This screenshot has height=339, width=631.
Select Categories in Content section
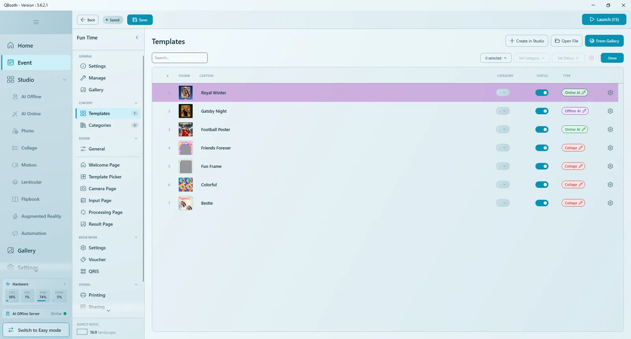(x=108, y=125)
